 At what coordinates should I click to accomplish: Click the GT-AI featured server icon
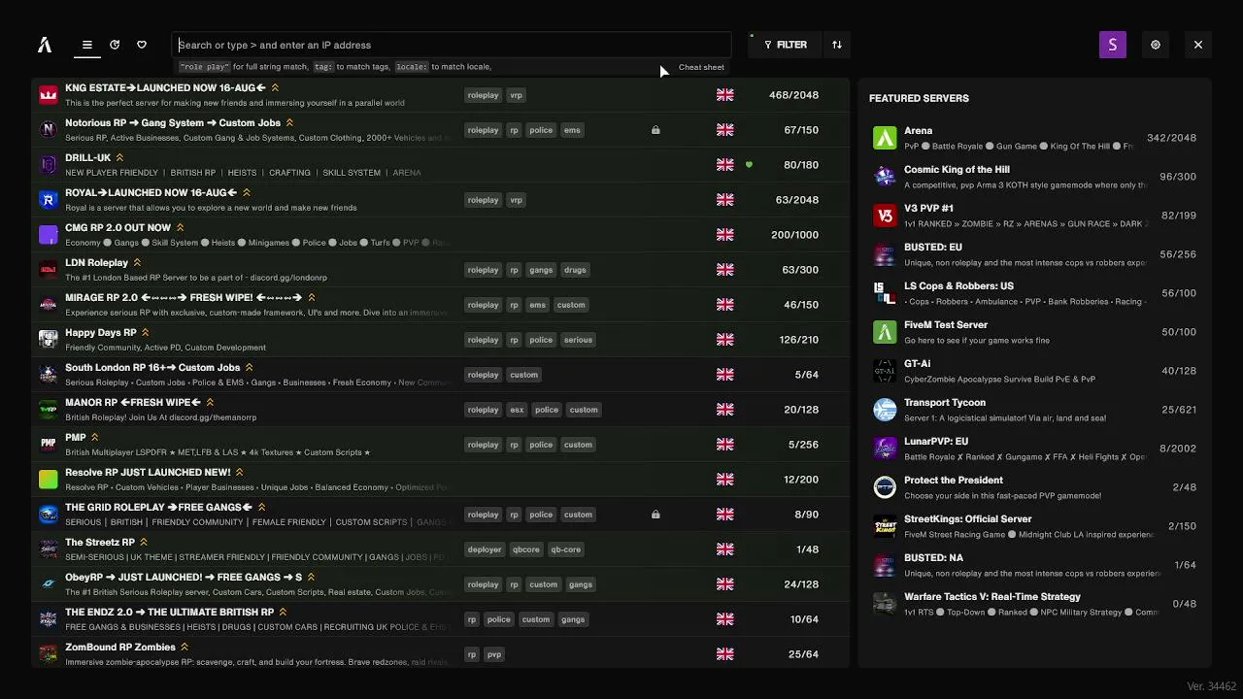click(885, 371)
